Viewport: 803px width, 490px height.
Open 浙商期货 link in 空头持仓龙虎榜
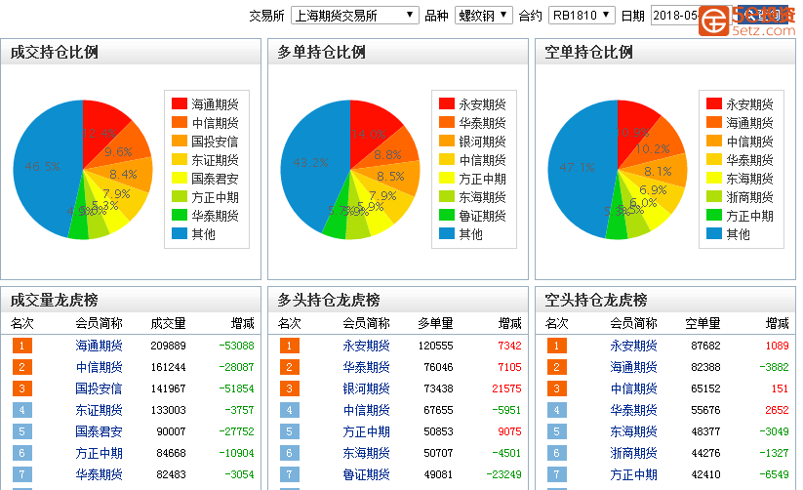(633, 453)
